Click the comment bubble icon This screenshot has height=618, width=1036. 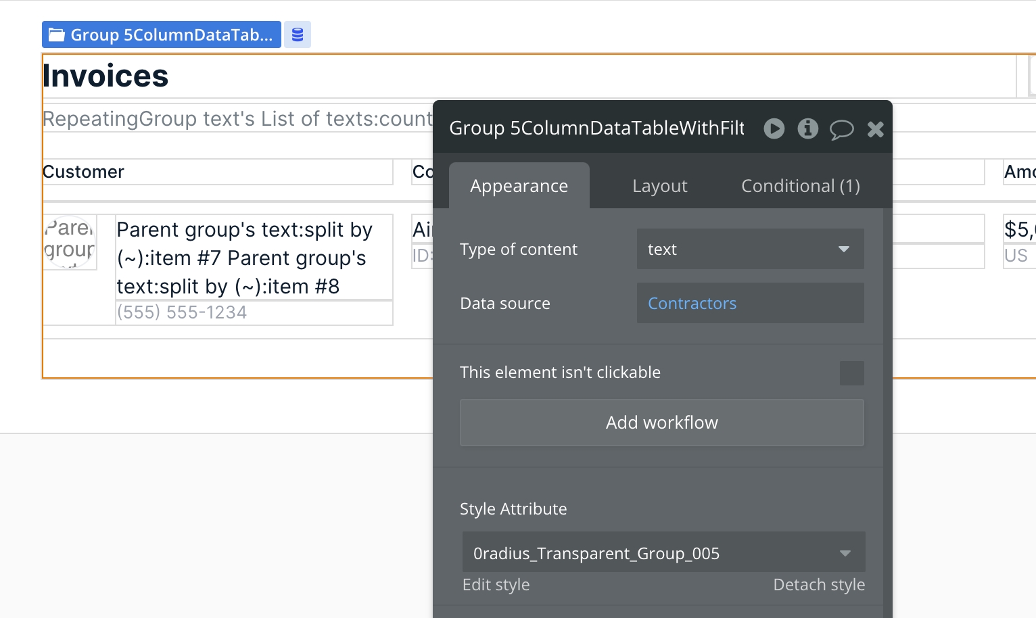(x=841, y=129)
